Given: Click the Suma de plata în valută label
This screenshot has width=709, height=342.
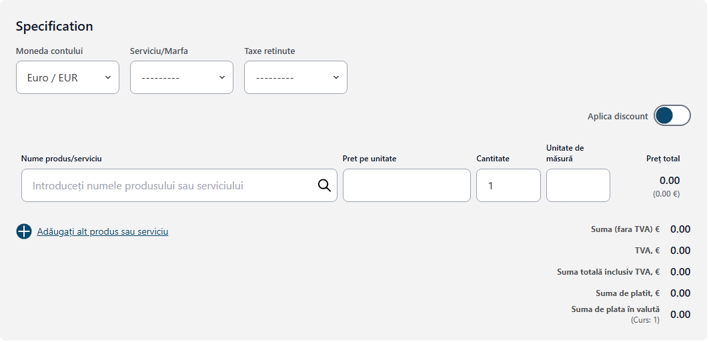Looking at the screenshot, I should (x=615, y=309).
